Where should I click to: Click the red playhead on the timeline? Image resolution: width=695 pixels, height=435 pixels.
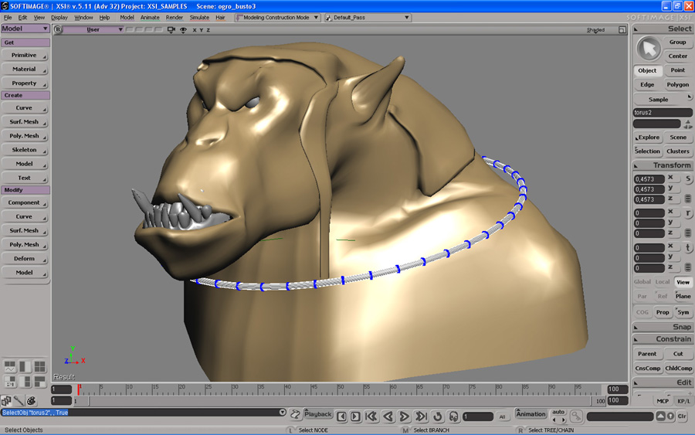click(78, 389)
